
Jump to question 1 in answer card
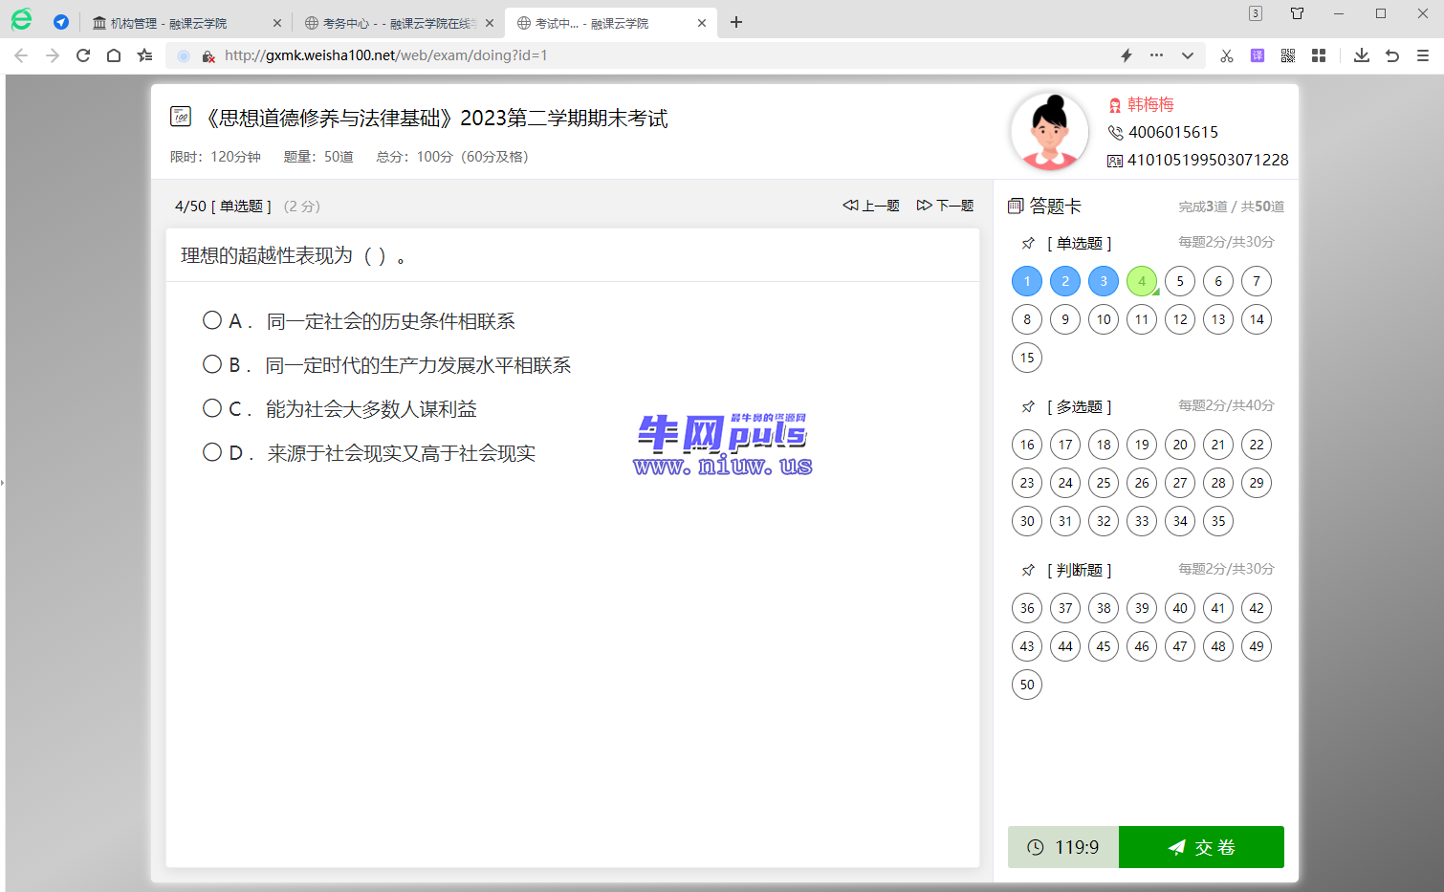(x=1027, y=281)
